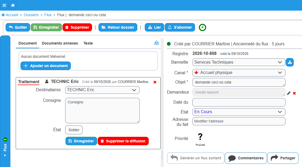Click the Lier button
302x167 pixels.
[154, 27]
